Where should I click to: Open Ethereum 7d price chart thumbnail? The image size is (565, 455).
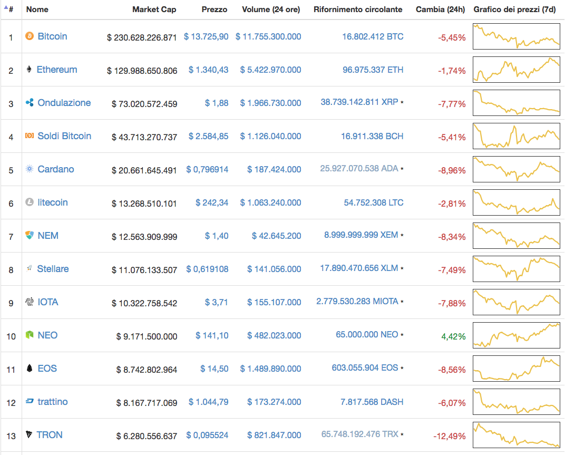coord(517,70)
